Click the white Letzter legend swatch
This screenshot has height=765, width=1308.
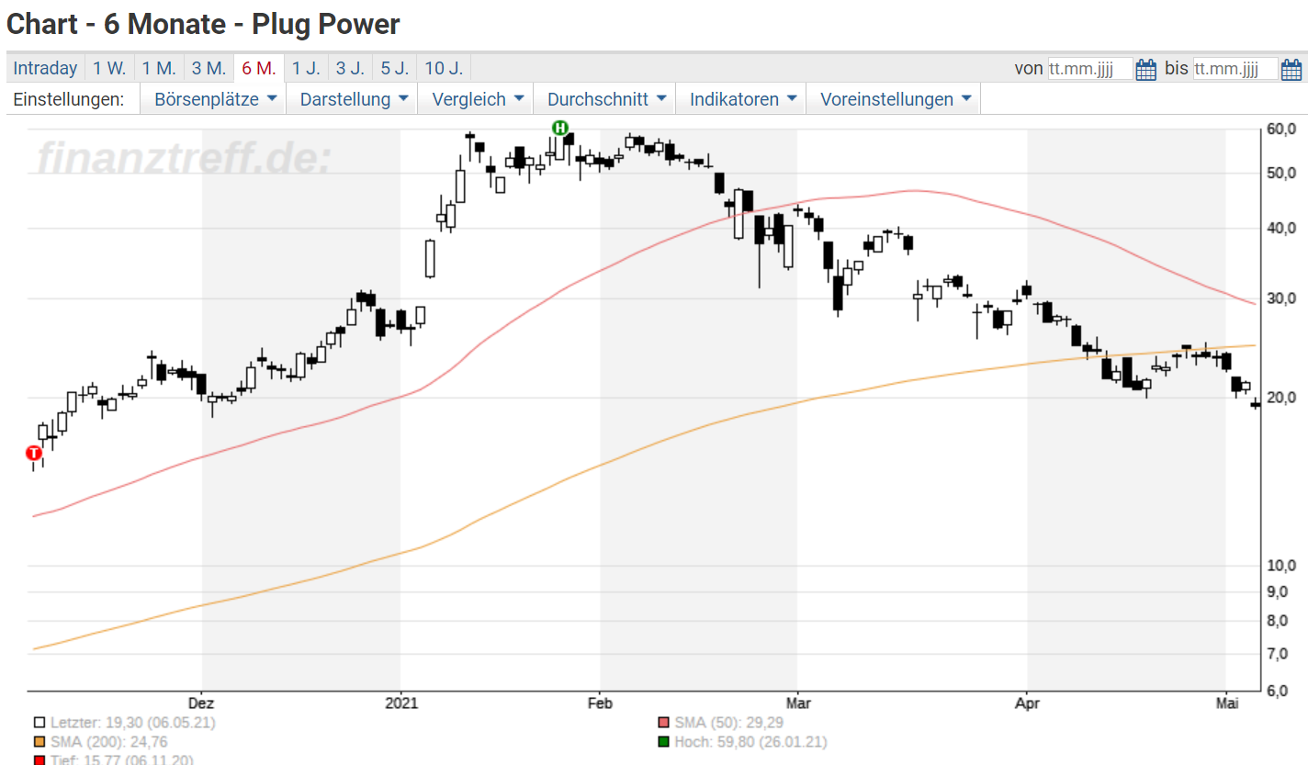(39, 723)
